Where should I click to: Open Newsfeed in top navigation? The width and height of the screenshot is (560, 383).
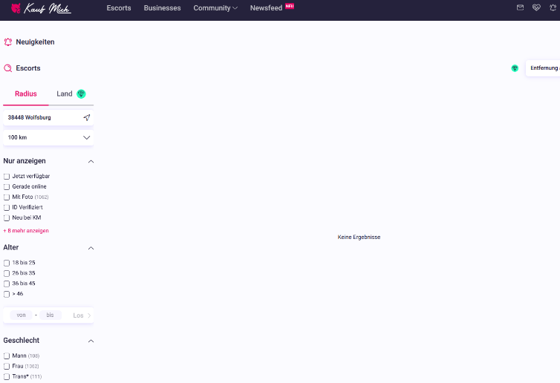coord(266,8)
